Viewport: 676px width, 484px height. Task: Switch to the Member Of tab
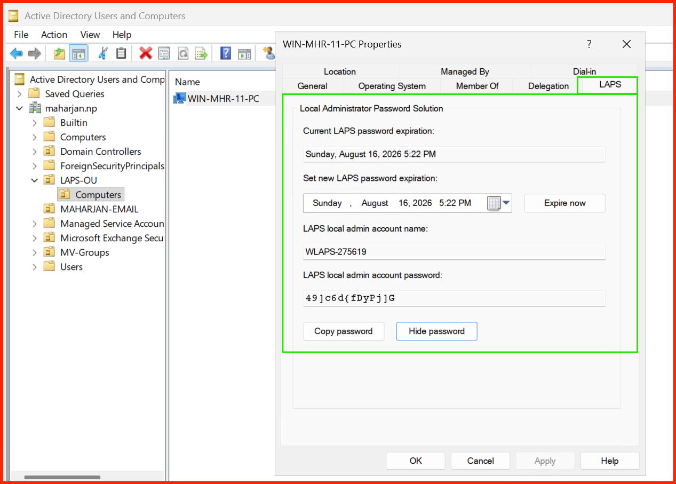[476, 86]
